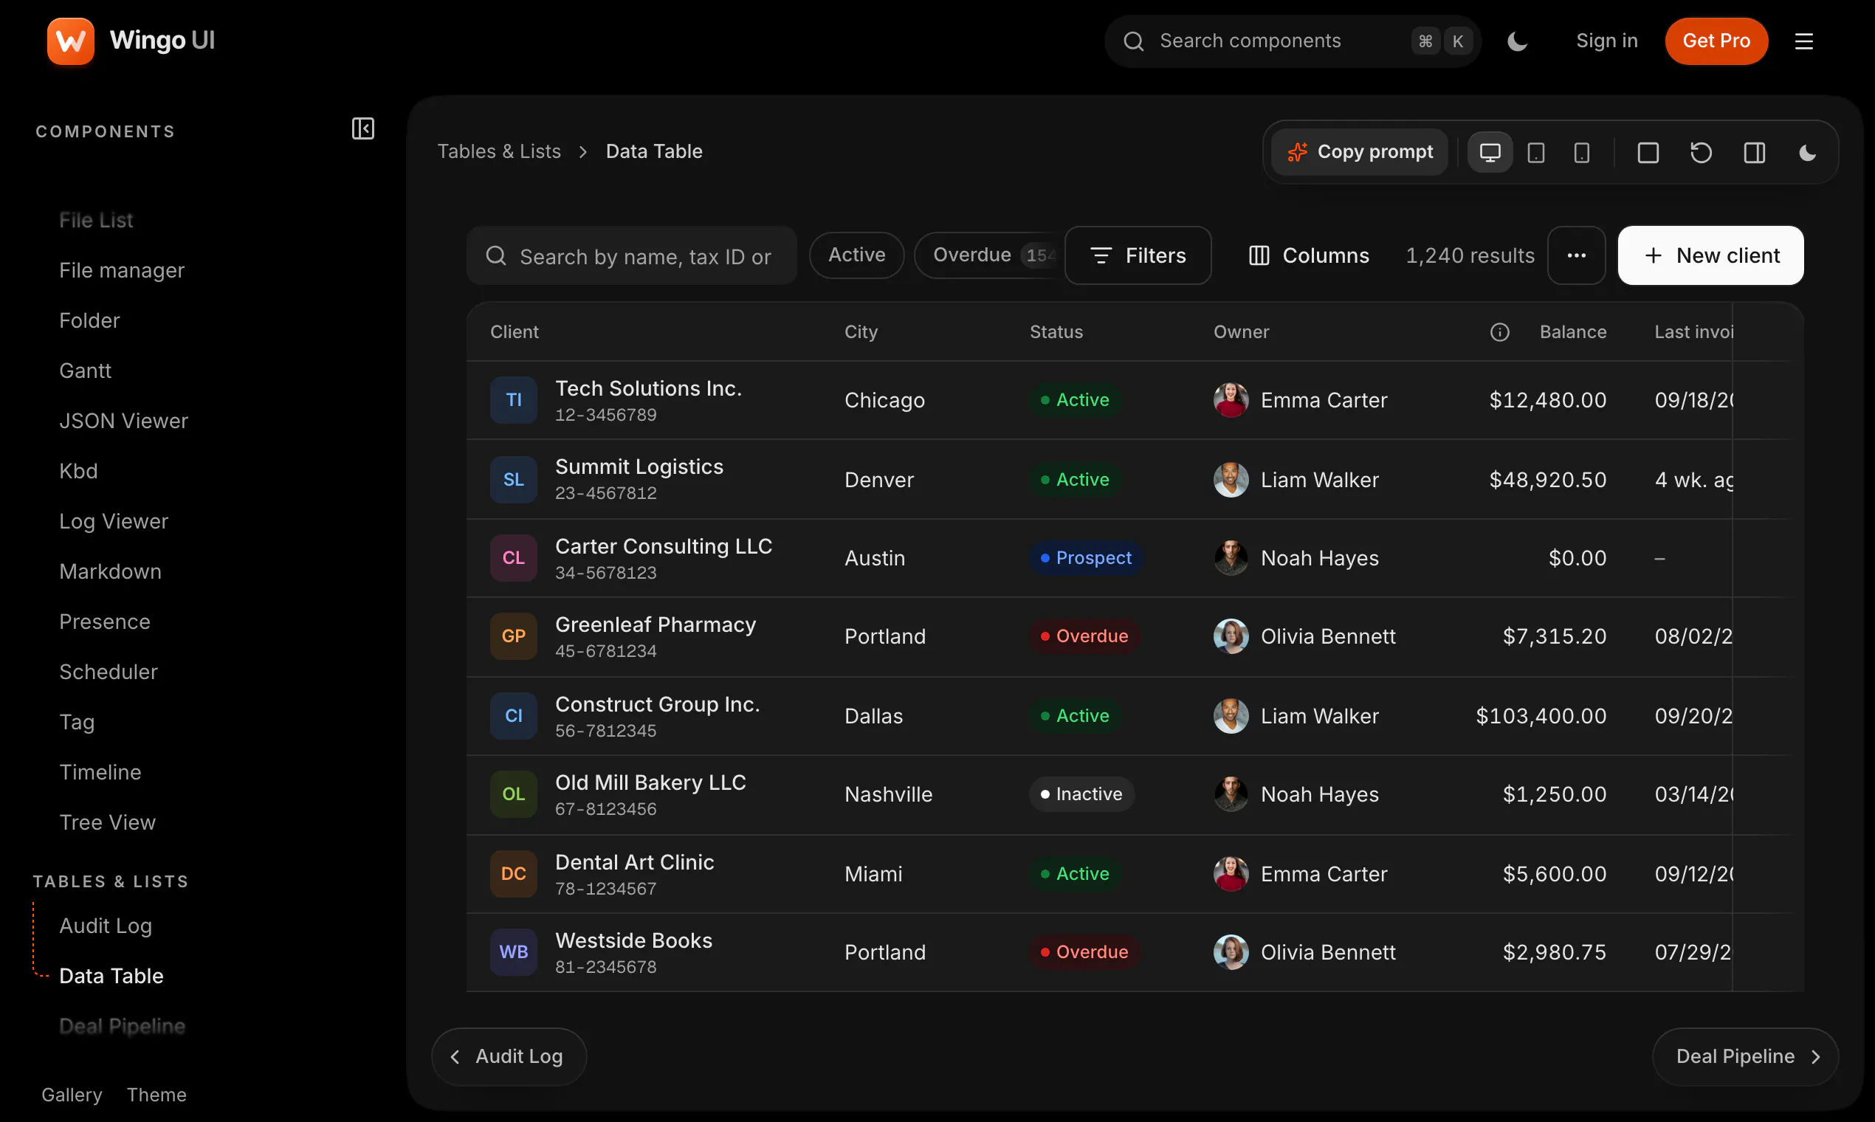1875x1122 pixels.
Task: Toggle the side panel layout icon
Action: point(1754,153)
